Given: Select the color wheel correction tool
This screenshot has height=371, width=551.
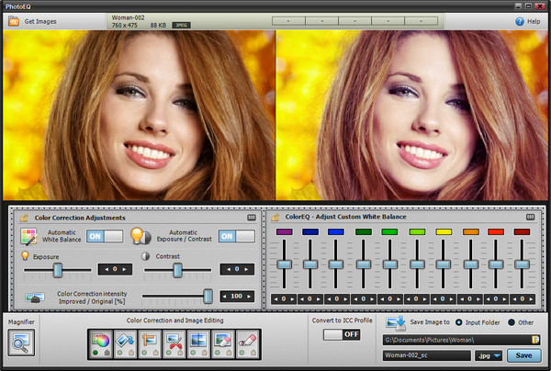Looking at the screenshot, I should point(100,343).
